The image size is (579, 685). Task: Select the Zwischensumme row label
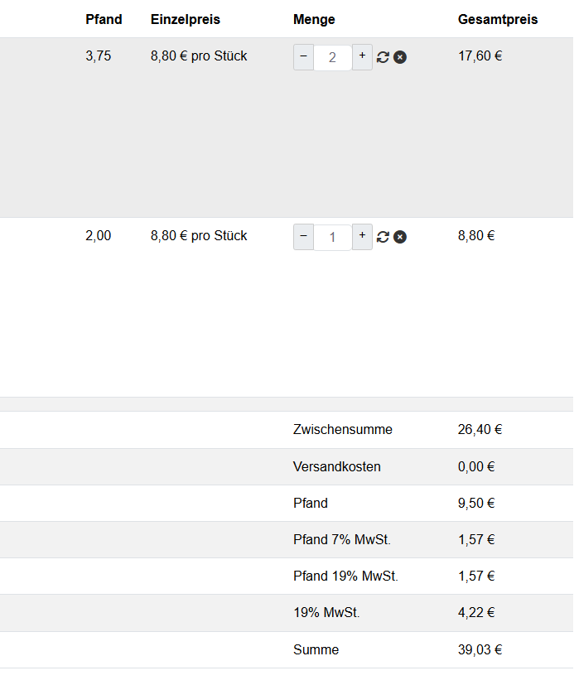coord(343,430)
